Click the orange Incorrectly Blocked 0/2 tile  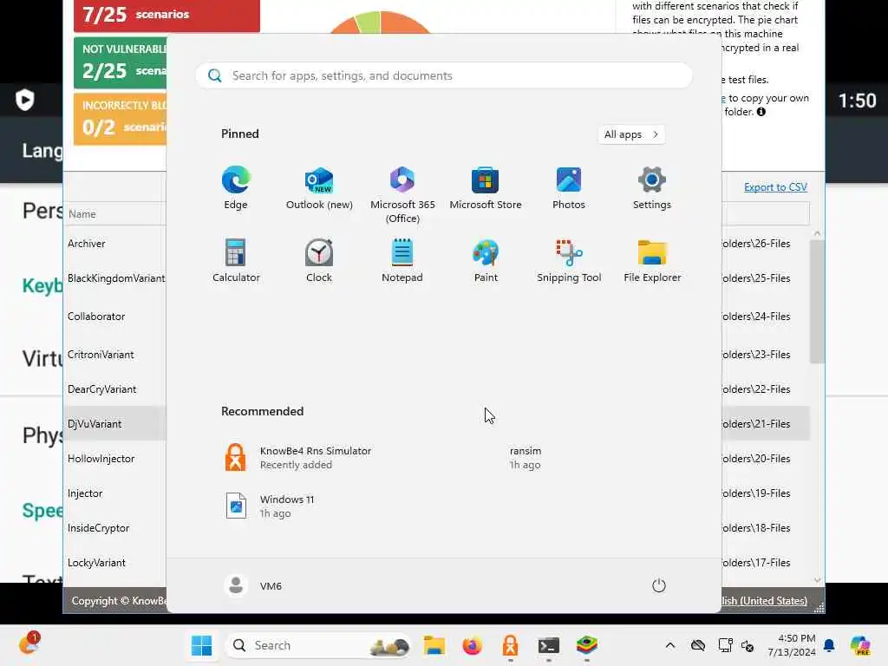[120, 119]
